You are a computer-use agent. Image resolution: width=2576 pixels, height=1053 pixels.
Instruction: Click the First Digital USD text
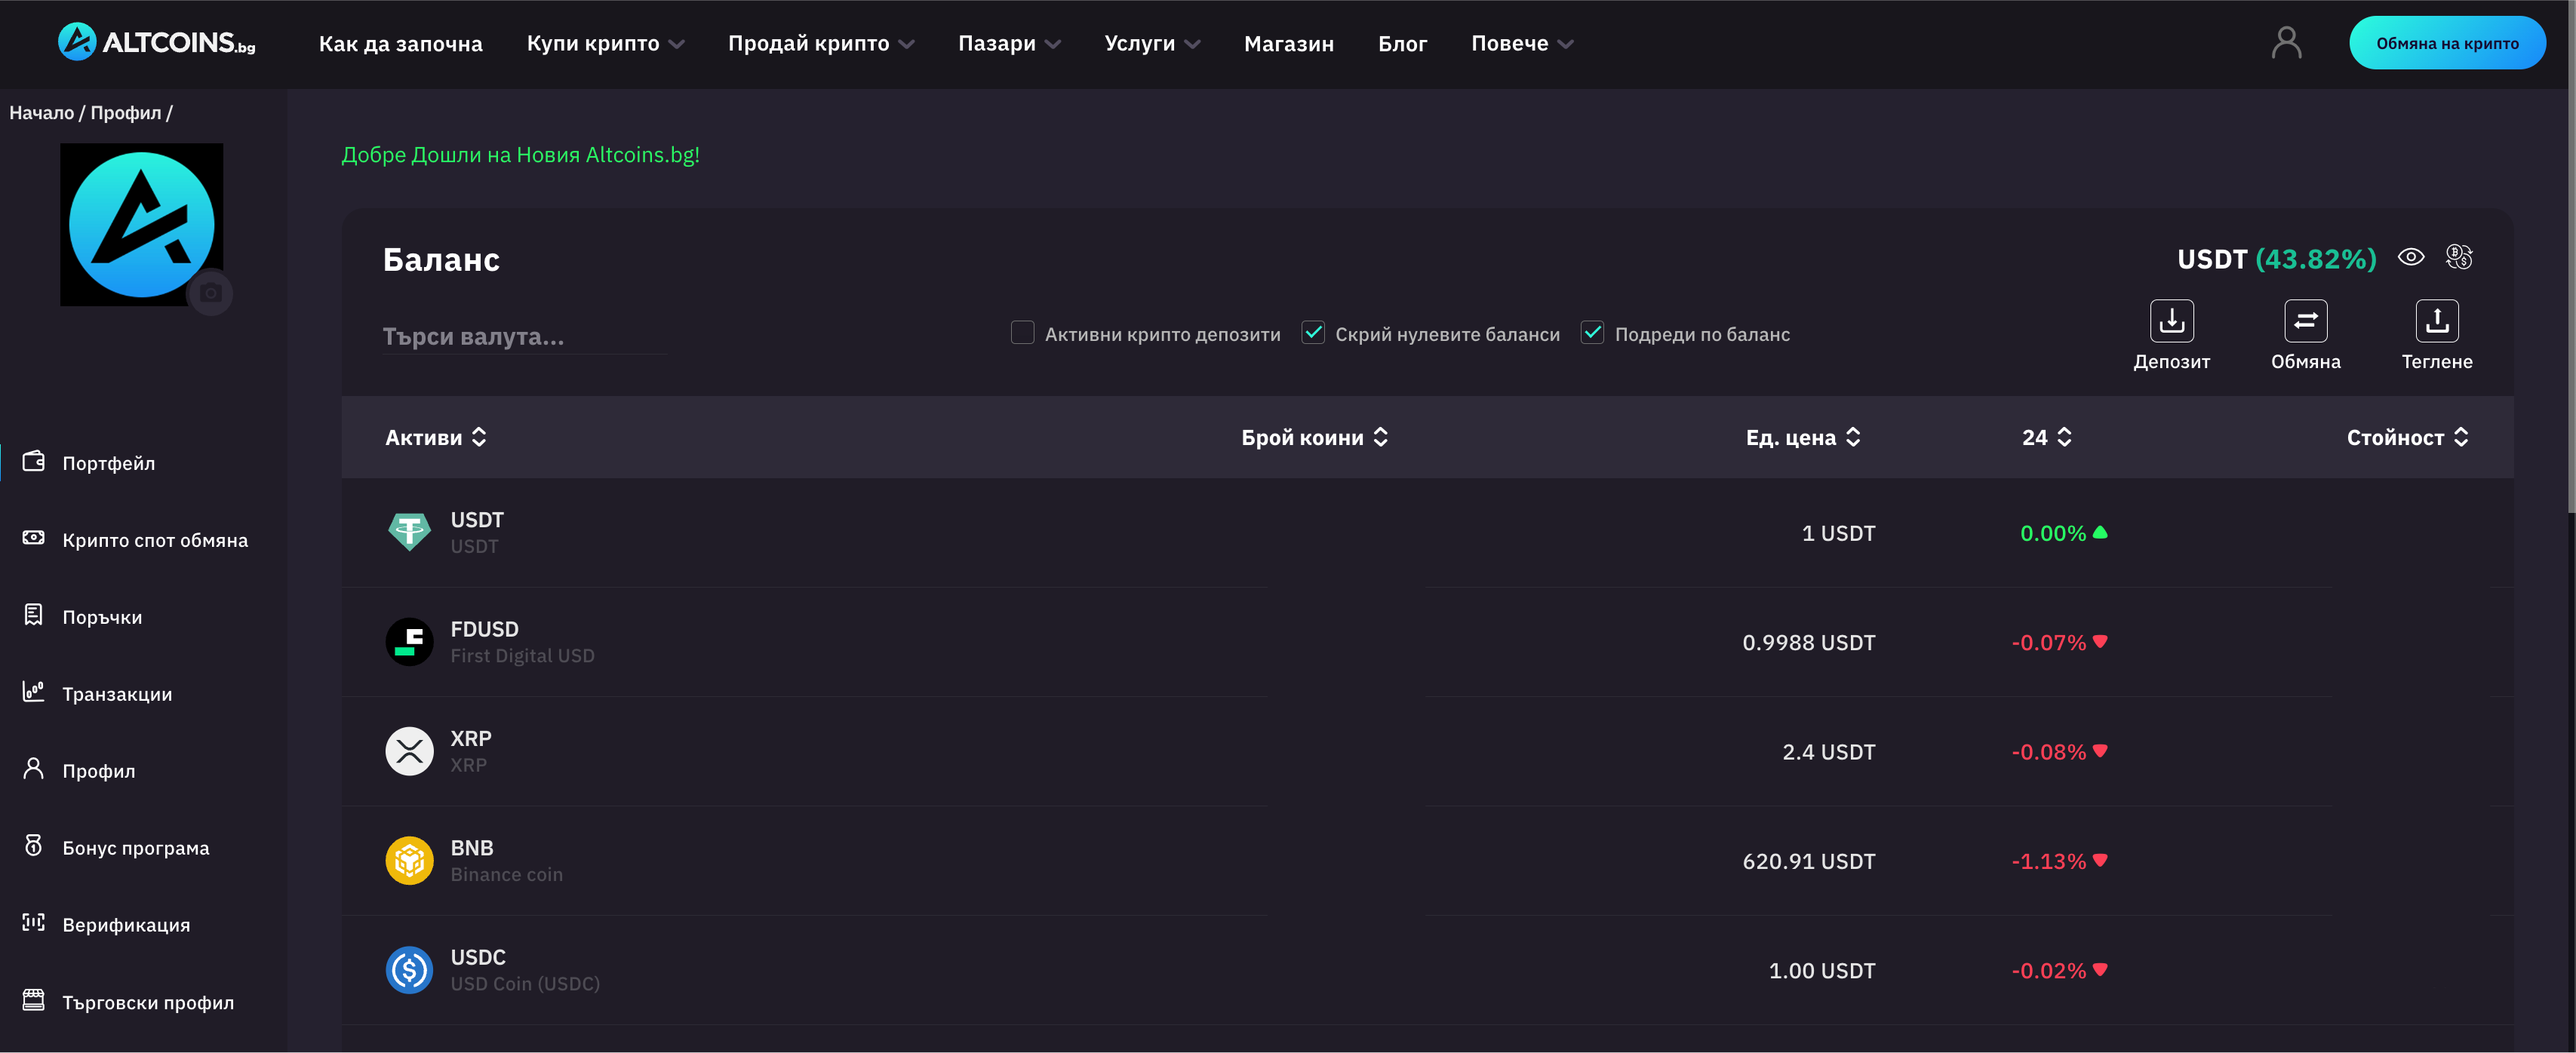pos(522,656)
